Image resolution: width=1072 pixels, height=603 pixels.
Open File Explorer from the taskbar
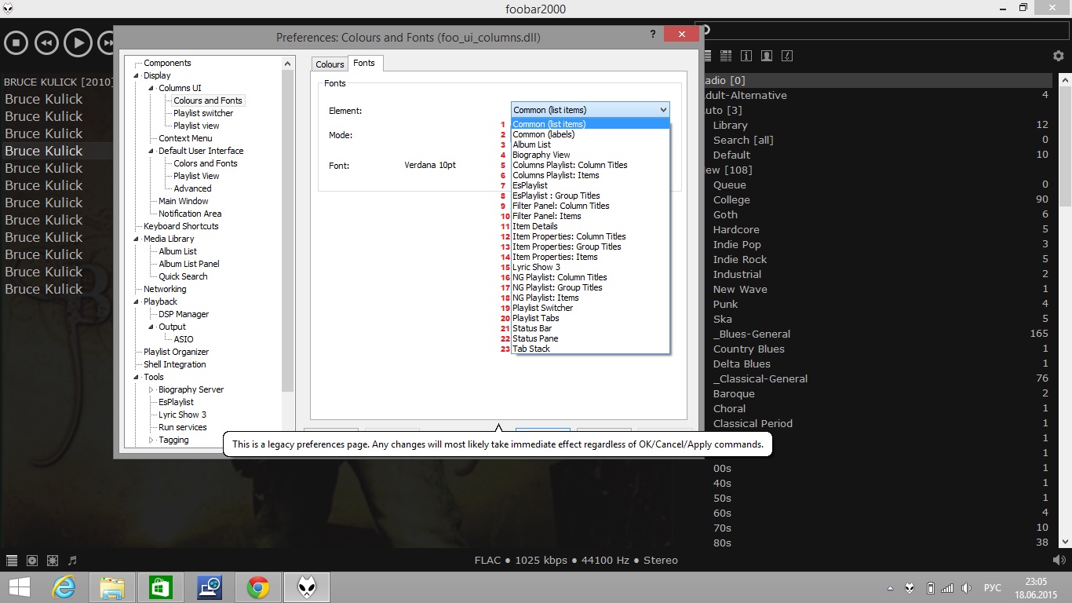(x=112, y=587)
